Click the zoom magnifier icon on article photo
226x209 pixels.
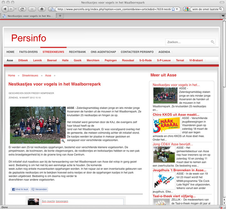tap(63, 141)
